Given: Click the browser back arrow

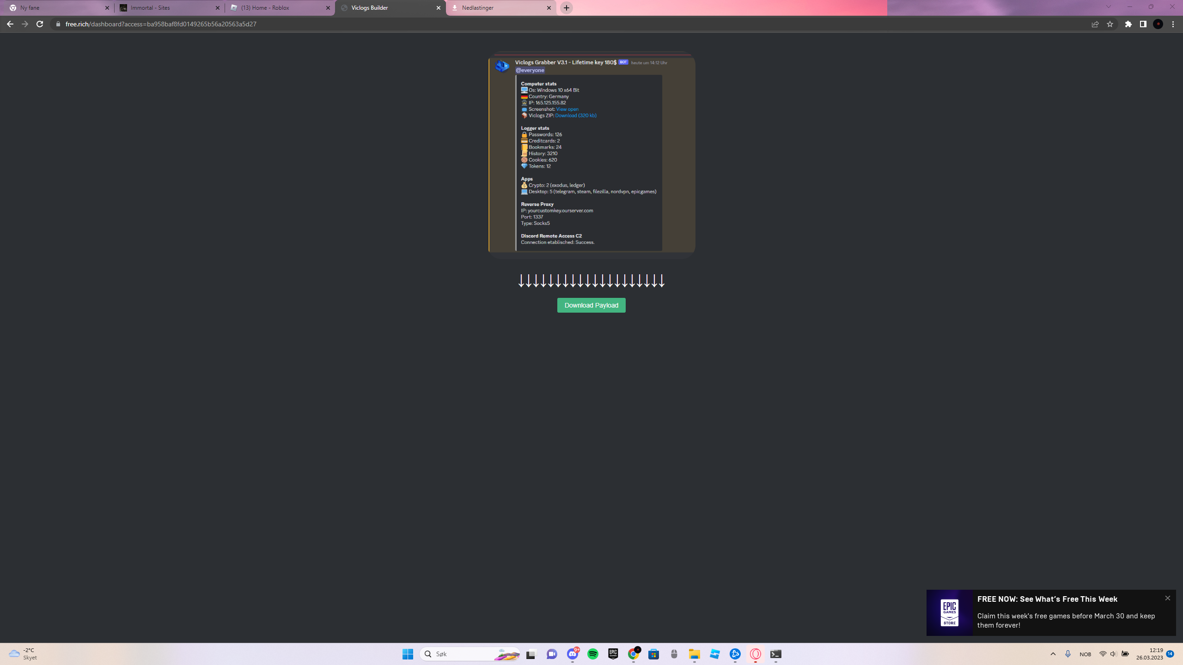Looking at the screenshot, I should pos(10,24).
